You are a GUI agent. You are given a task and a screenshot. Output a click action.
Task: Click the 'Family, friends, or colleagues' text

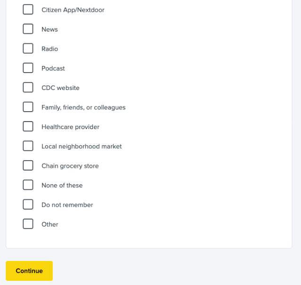[84, 107]
